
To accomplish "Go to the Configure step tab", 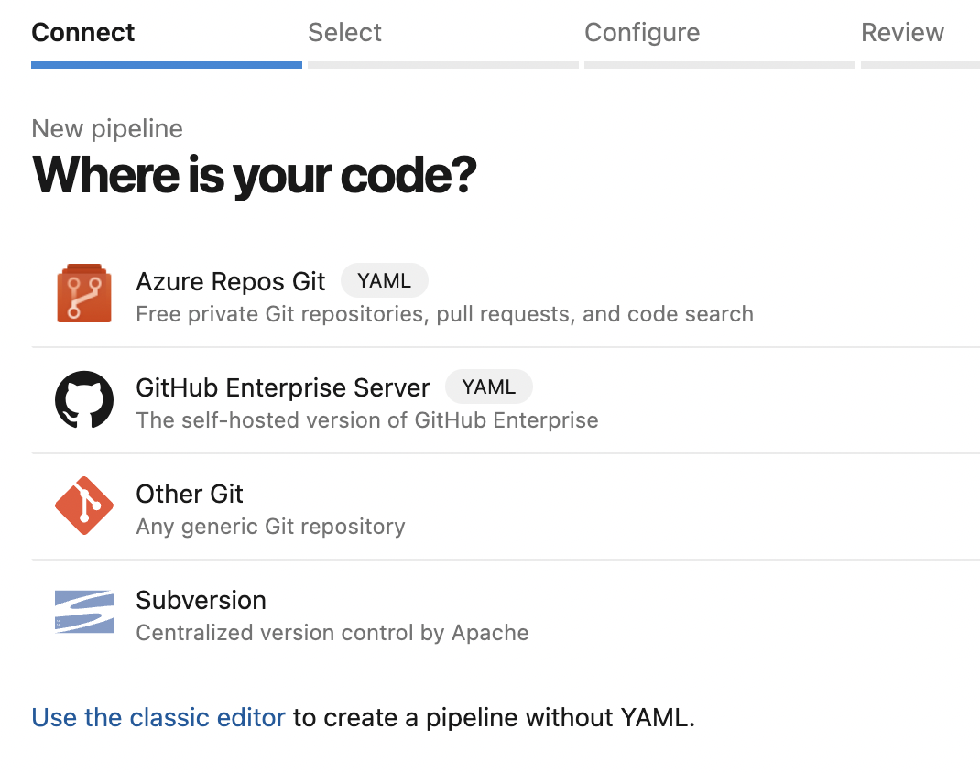I will click(641, 33).
